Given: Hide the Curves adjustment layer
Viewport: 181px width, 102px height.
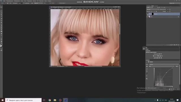Looking at the screenshot, I should point(147,14).
